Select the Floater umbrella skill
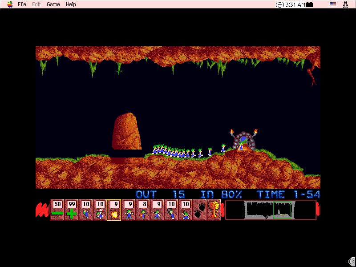This screenshot has width=356, height=267. 100,210
